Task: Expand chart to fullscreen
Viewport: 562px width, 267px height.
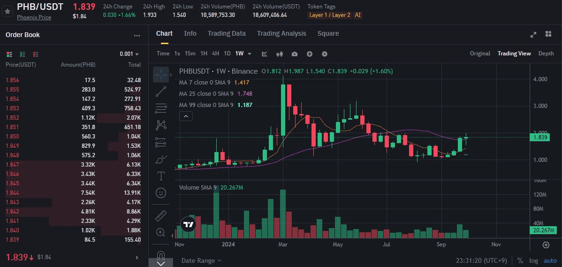Action: [x=533, y=34]
